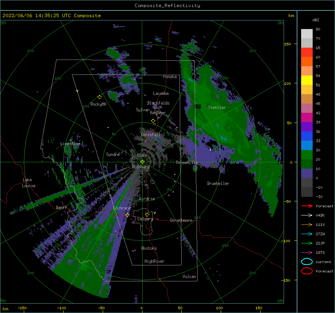Select the cyan 27ZW arrow icon
335x313 pixels.
pyautogui.click(x=307, y=234)
